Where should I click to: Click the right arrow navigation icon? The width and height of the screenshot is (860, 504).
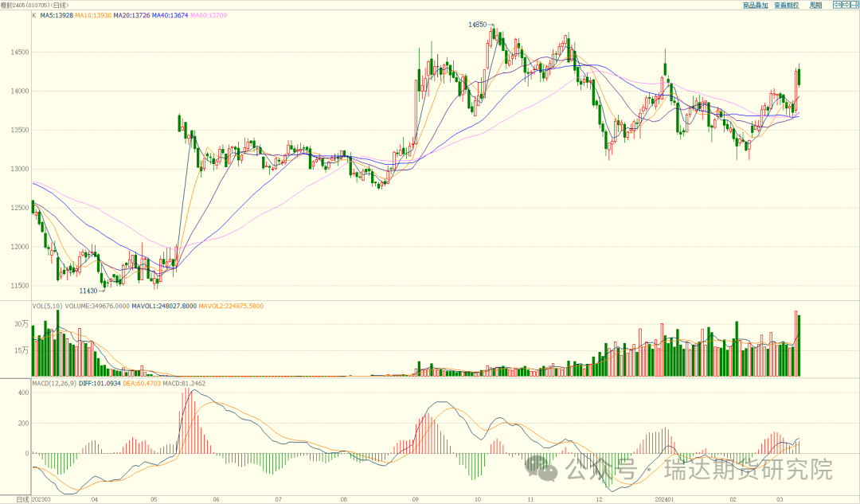[846, 5]
